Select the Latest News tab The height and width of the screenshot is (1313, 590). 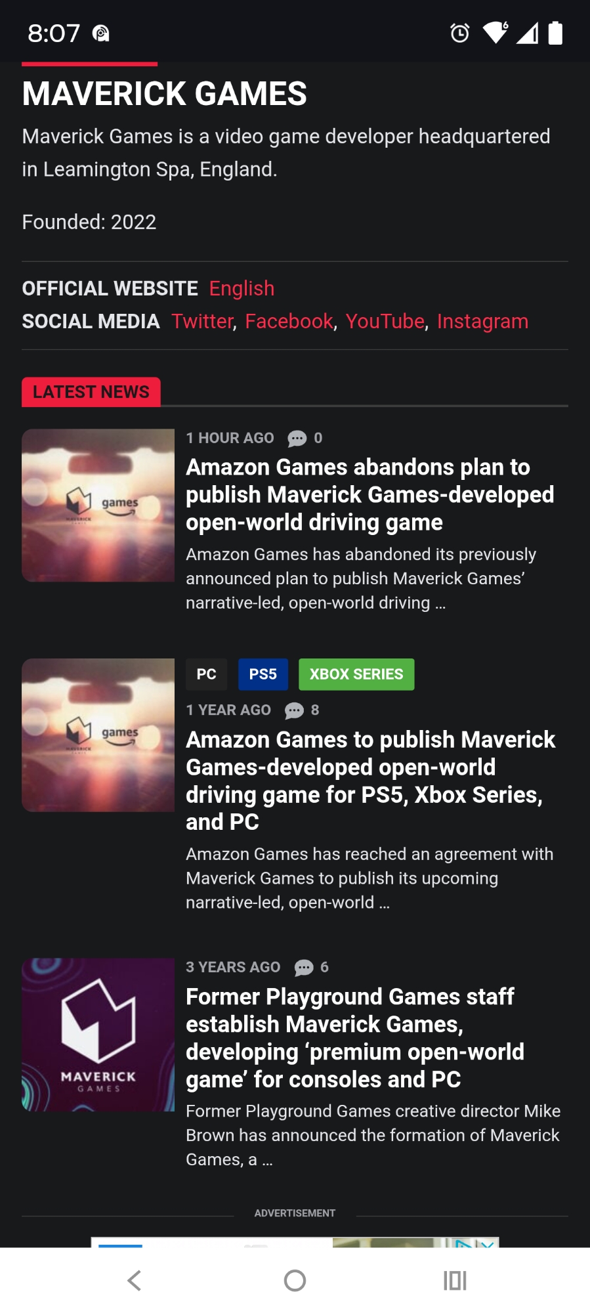click(x=91, y=392)
